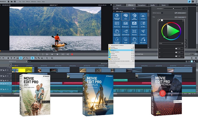Viewport: 198px width, 121px height.
Task: Toggle the lock icon on track 1
Action: coord(3,70)
